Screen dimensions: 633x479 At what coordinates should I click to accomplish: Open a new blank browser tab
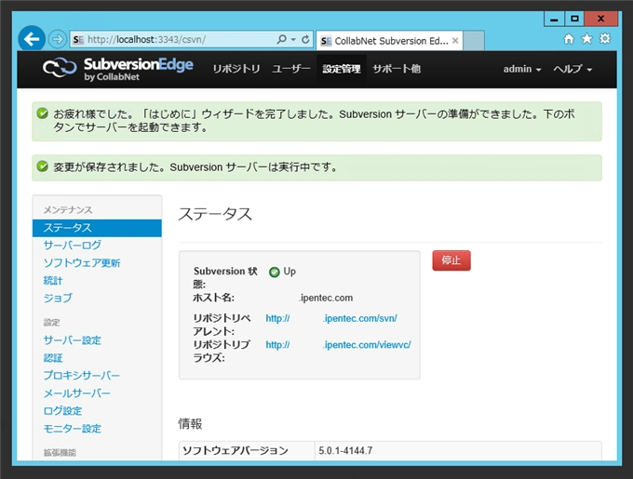[474, 41]
